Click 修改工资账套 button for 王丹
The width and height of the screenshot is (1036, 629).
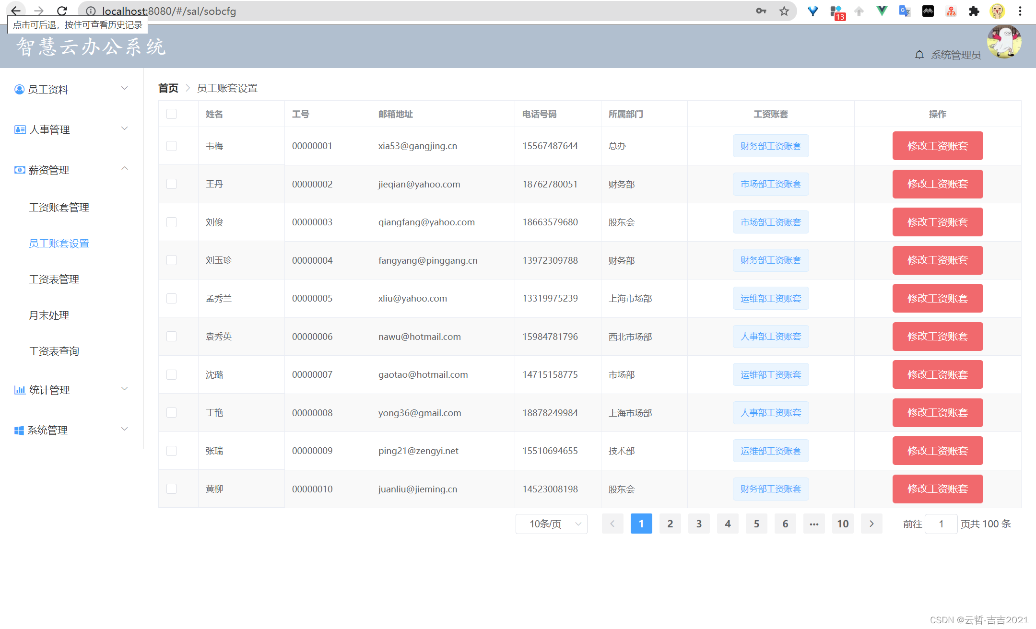[937, 184]
